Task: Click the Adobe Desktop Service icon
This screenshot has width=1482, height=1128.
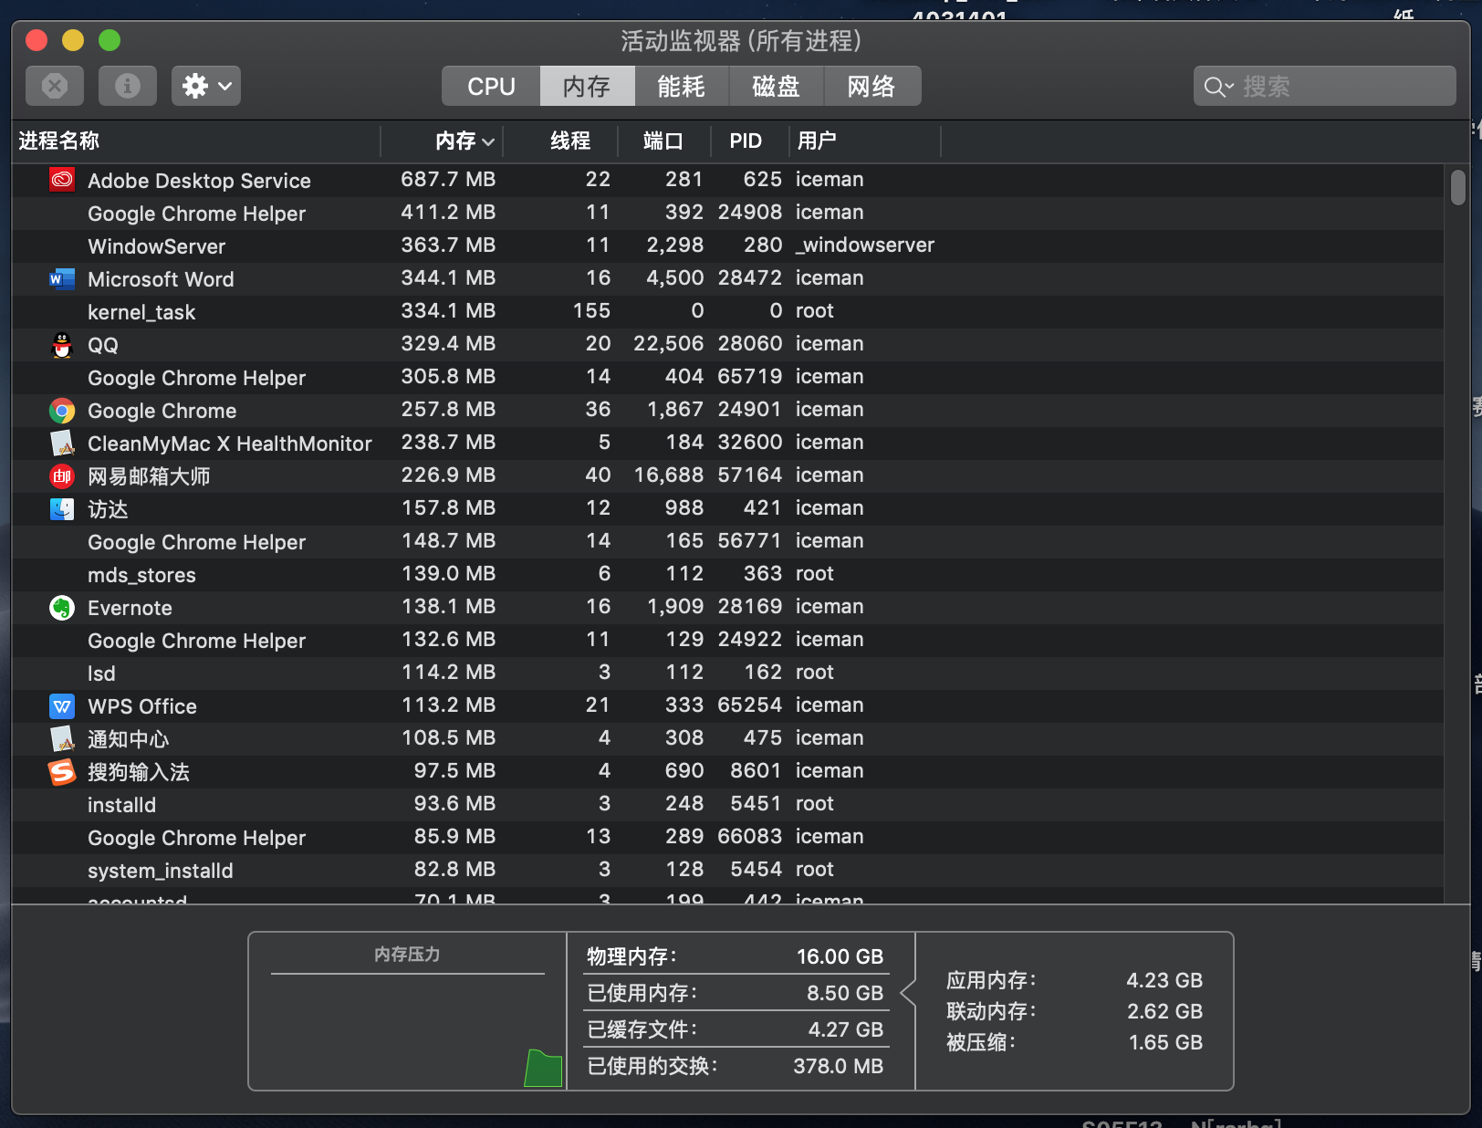Action: (x=62, y=180)
